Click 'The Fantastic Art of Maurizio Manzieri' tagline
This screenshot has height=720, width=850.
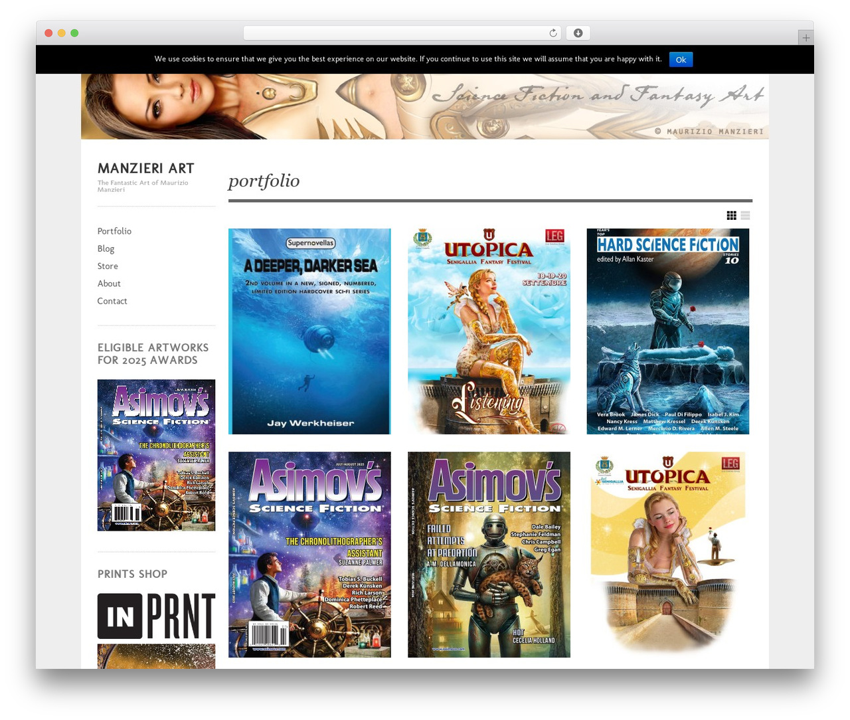143,186
